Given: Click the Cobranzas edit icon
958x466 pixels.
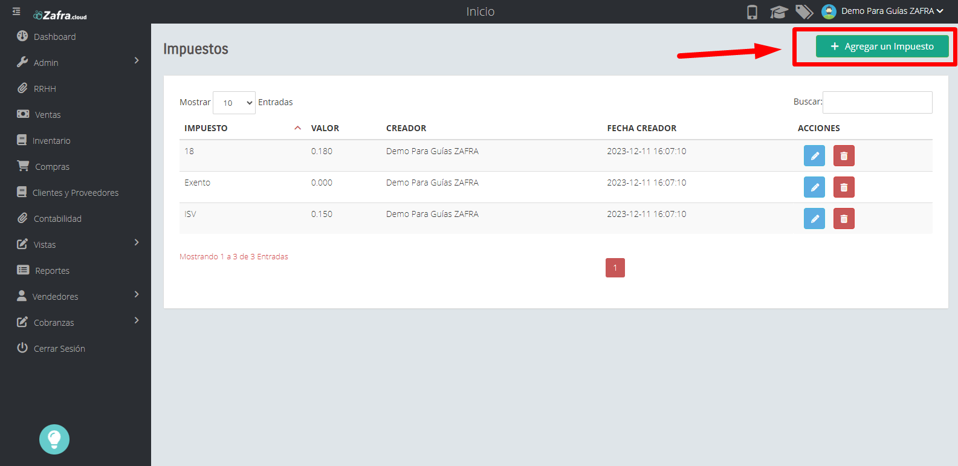Looking at the screenshot, I should [x=22, y=322].
